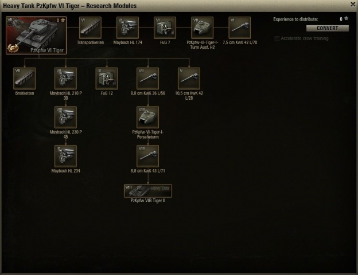This screenshot has height=275, width=358.
Task: Click the 'Maybach HL 174' label text
Action: (127, 42)
